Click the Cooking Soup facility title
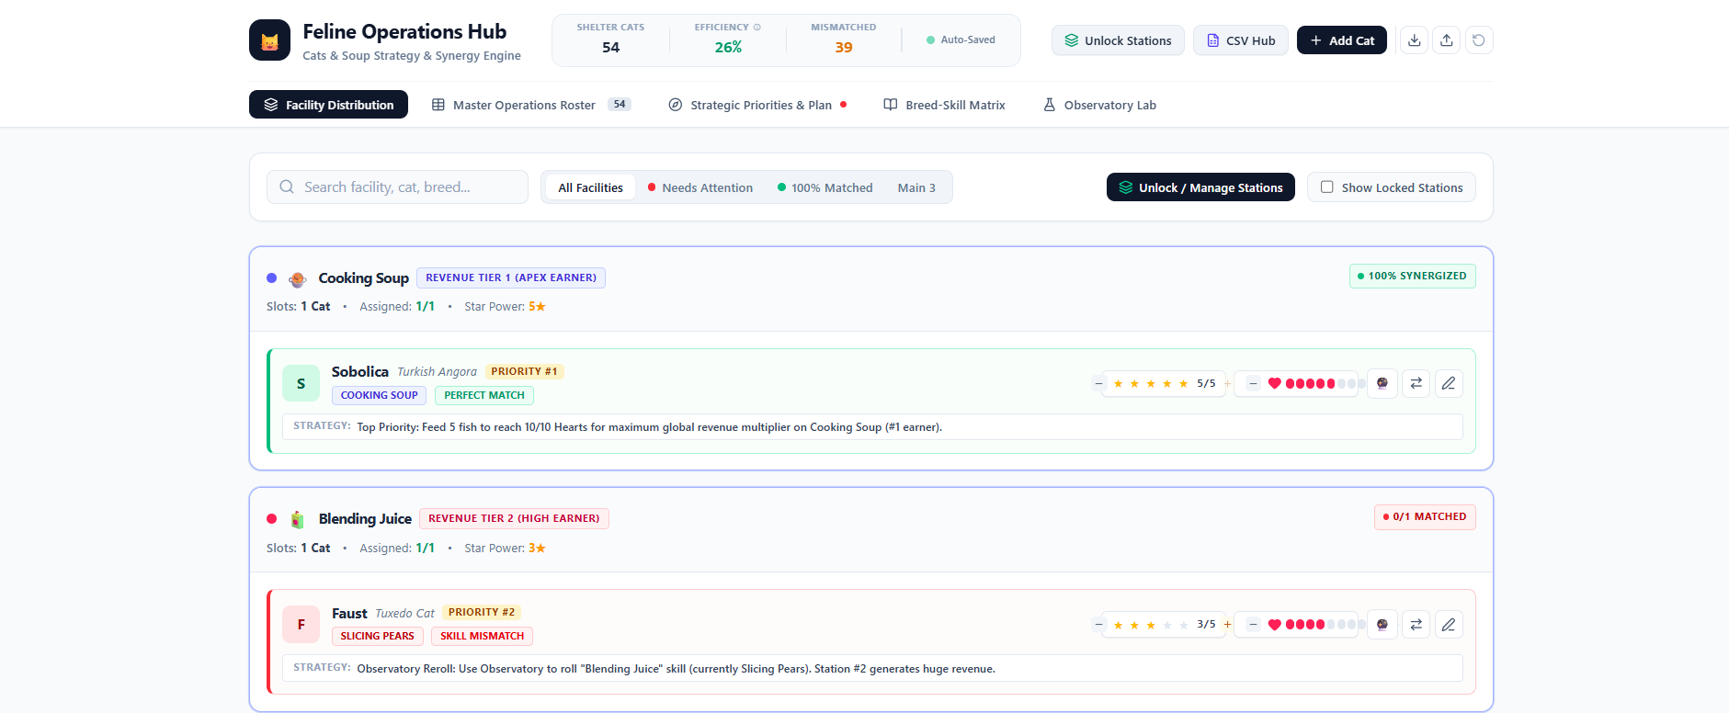Viewport: 1729px width, 713px height. 363,277
